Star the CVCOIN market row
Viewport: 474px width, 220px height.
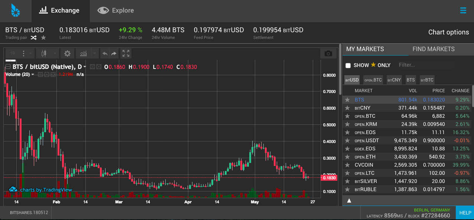(x=347, y=165)
